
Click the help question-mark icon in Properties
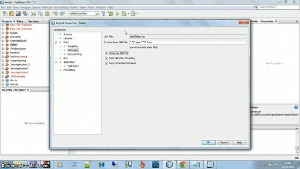(296, 108)
